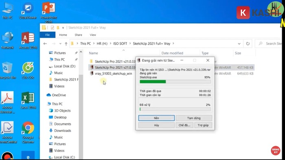Viewport: 285px width, 160px height.
Task: Click This PC breadcrumb in address bar
Action: pyautogui.click(x=85, y=43)
